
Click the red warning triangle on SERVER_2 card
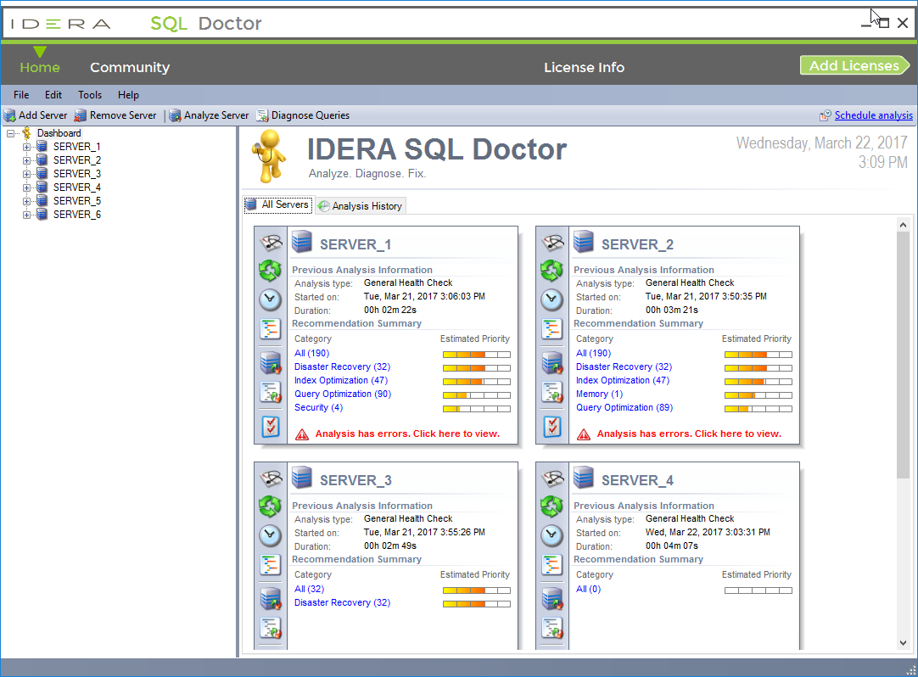(584, 434)
